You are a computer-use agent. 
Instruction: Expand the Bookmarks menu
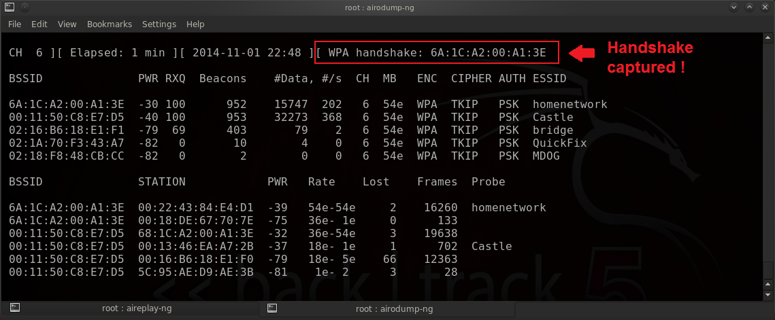[109, 24]
